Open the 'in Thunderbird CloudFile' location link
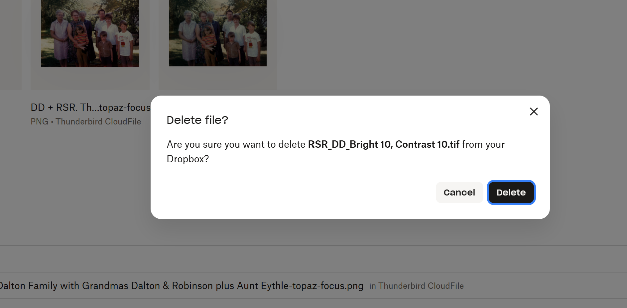Image resolution: width=627 pixels, height=308 pixels. [x=416, y=286]
